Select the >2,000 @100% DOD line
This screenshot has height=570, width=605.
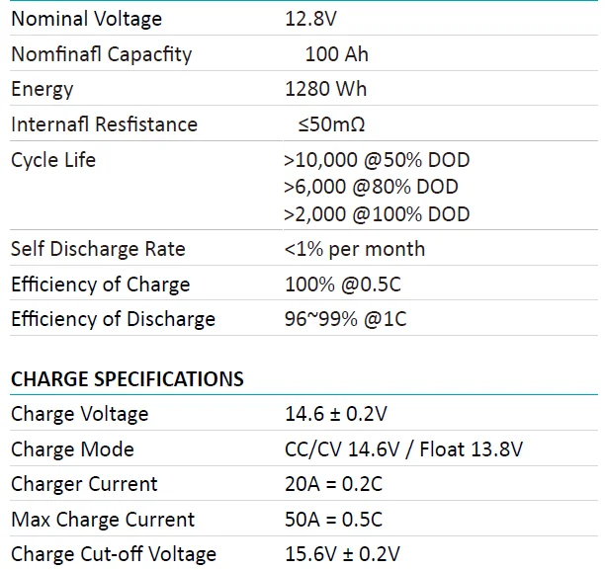tap(377, 213)
